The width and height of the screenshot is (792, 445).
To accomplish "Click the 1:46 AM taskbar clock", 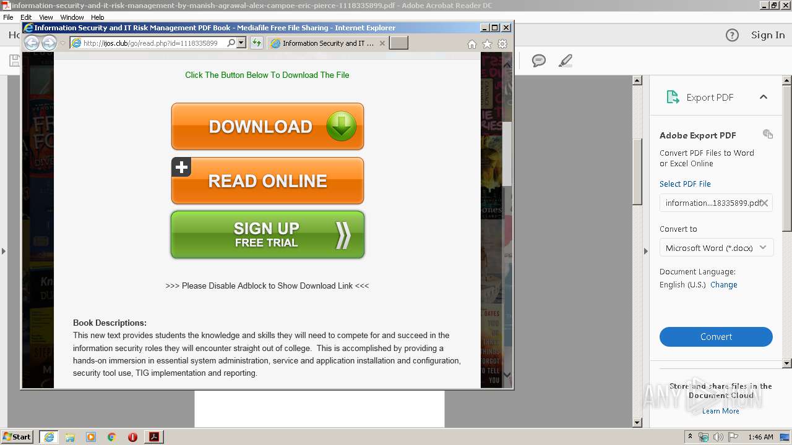I will click(760, 437).
